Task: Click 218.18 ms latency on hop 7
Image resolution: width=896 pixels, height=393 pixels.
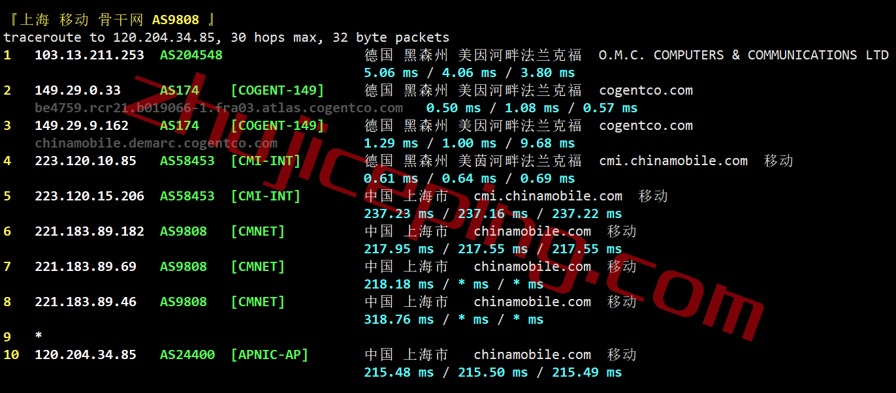Action: pyautogui.click(x=398, y=284)
